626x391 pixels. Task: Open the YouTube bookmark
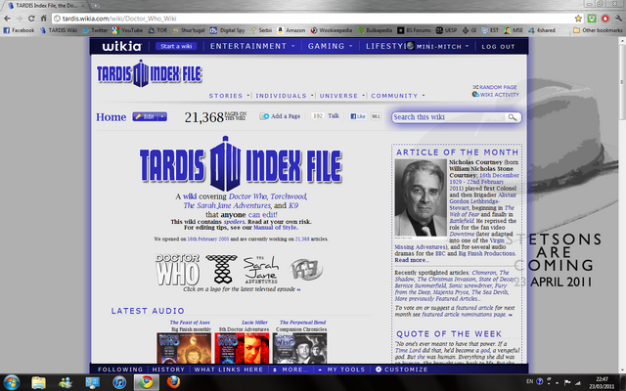pyautogui.click(x=127, y=30)
